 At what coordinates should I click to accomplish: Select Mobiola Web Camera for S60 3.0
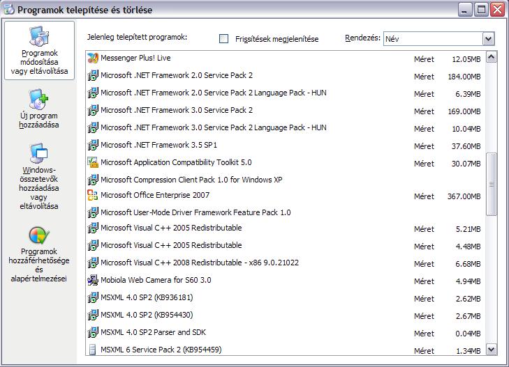point(286,281)
